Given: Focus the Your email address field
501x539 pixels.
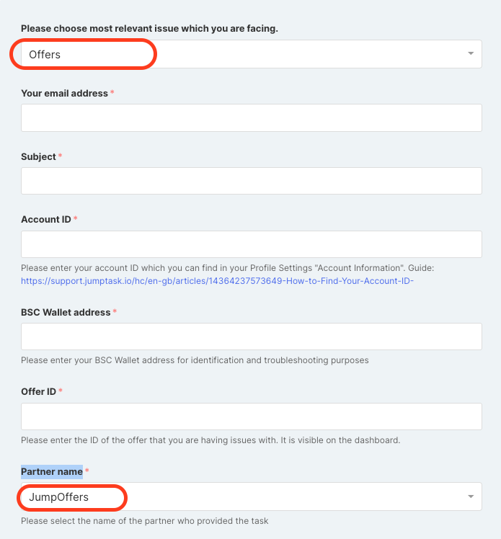Looking at the screenshot, I should click(252, 118).
